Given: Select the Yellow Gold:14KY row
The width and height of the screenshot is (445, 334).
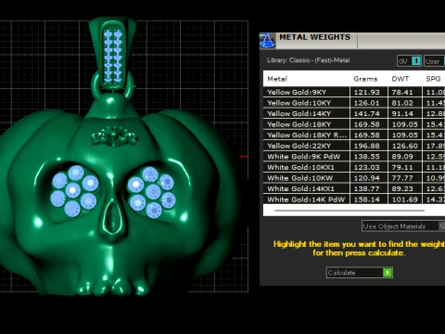Looking at the screenshot, I should pos(354,113).
